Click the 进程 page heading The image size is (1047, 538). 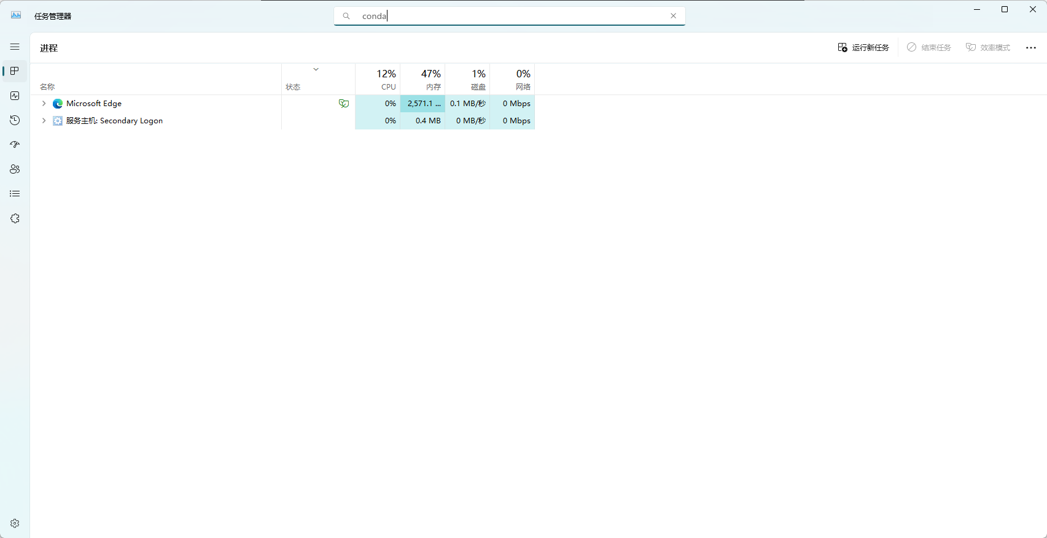coord(49,48)
